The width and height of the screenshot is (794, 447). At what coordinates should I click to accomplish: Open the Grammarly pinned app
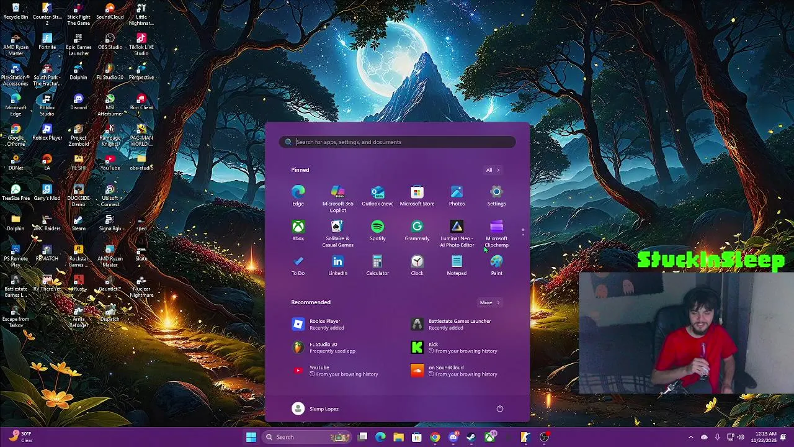click(x=417, y=230)
